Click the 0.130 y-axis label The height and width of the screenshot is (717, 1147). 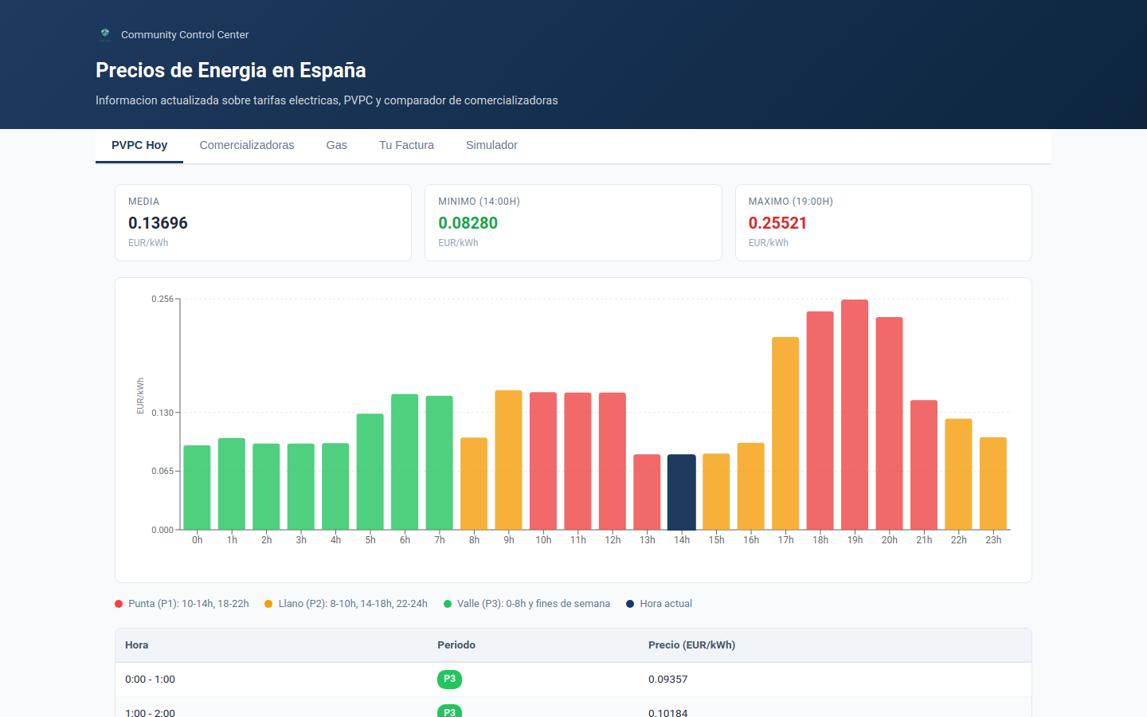pos(162,413)
